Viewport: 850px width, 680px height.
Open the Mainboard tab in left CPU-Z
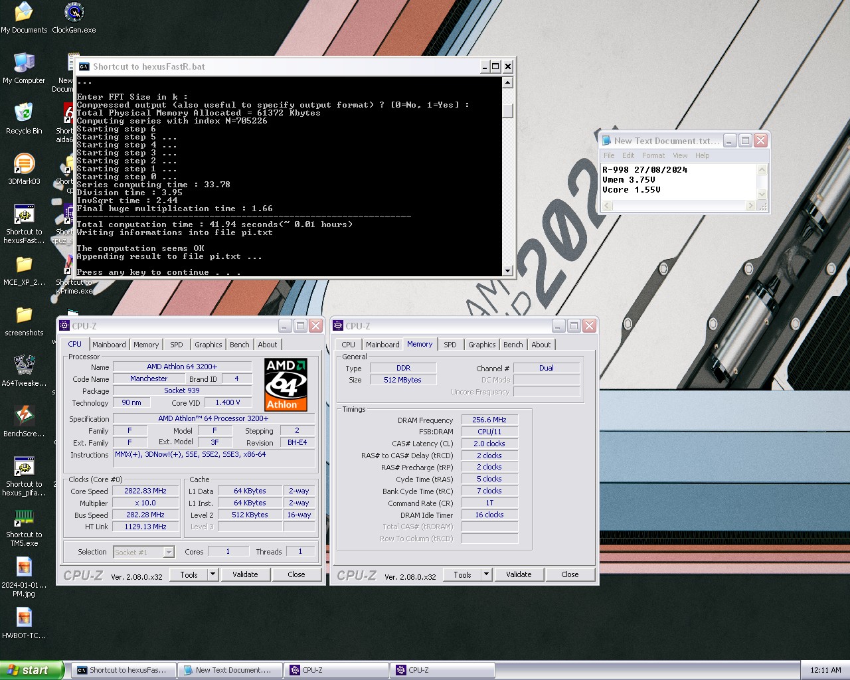click(109, 345)
